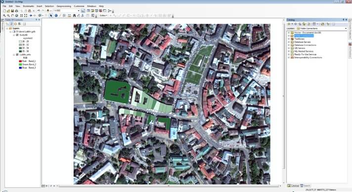Screen dimensions: 352x192
Task: Toggle visibility of budynki layer
Action: tap(17, 35)
